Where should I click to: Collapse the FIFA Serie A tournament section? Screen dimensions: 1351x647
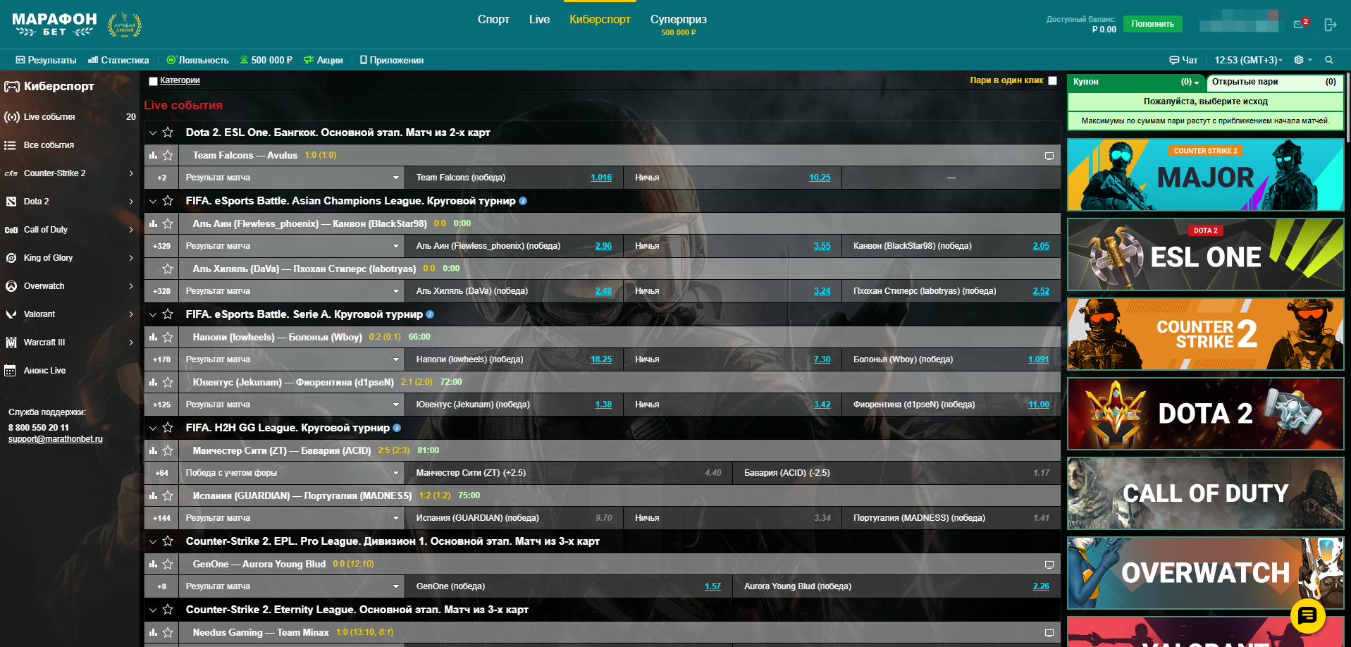(x=153, y=314)
